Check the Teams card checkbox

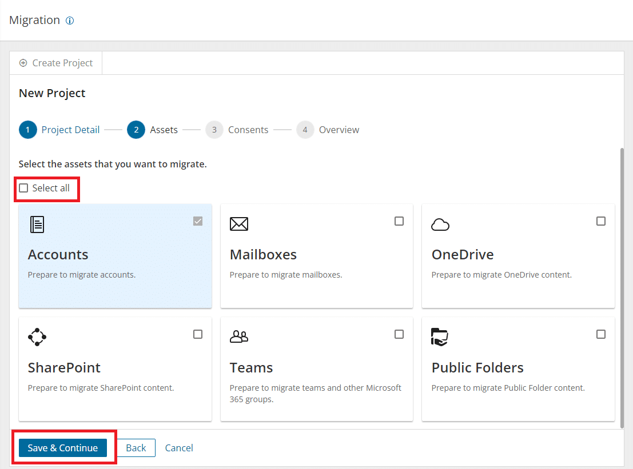click(x=399, y=334)
